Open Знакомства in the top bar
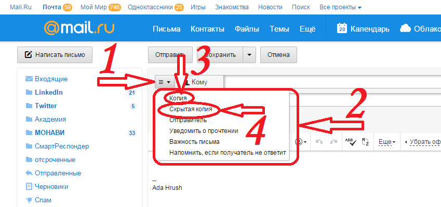 tap(232, 7)
